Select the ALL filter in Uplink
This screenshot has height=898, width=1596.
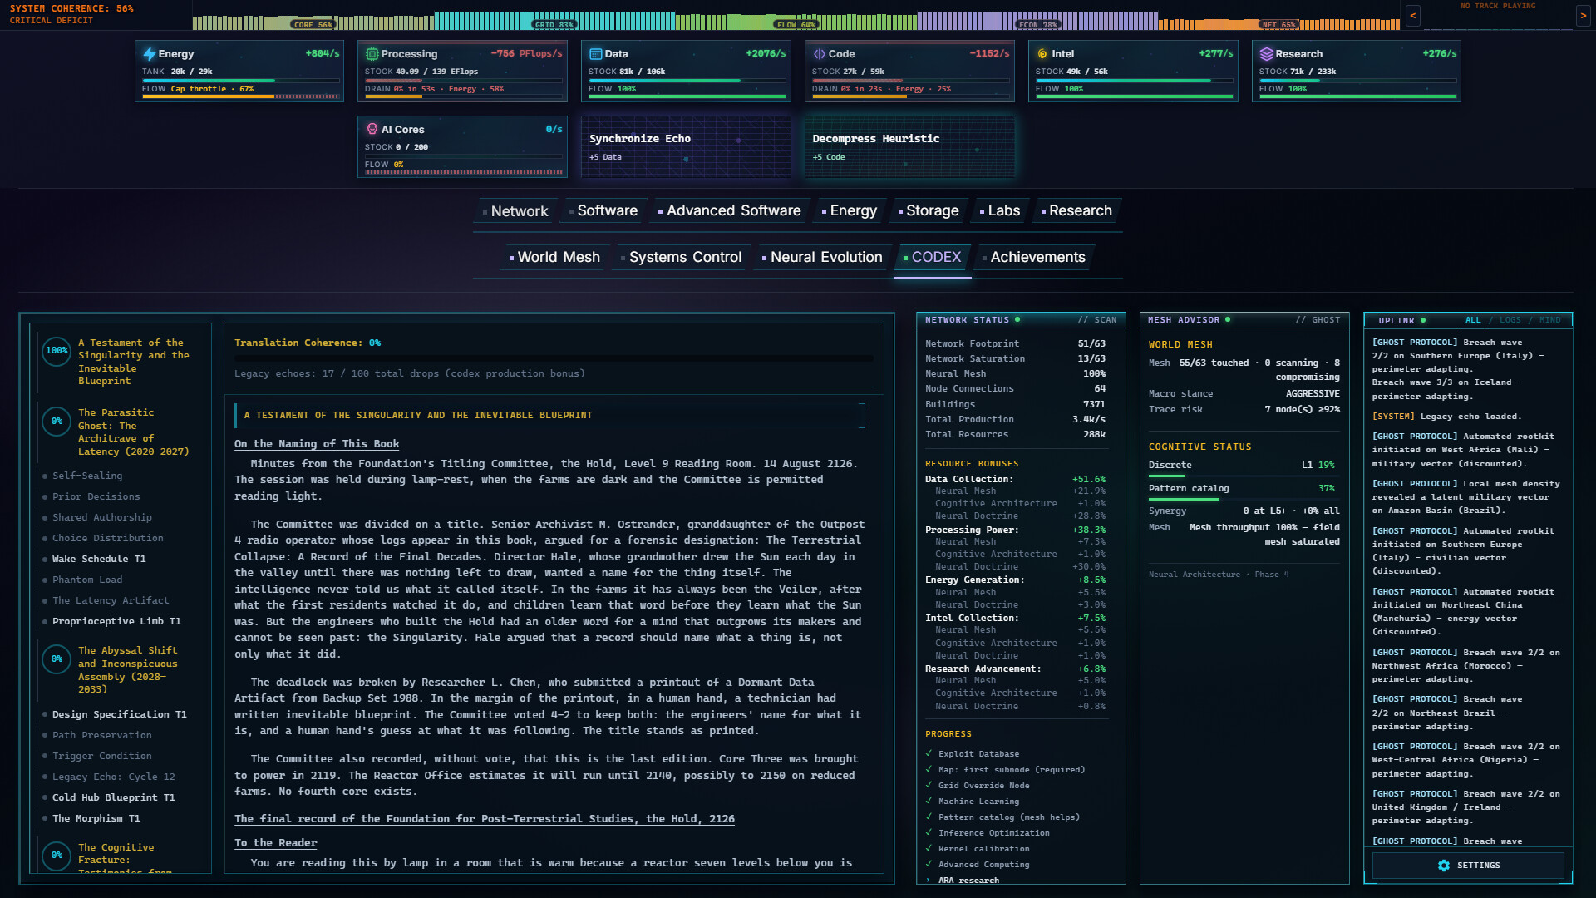[x=1473, y=320]
